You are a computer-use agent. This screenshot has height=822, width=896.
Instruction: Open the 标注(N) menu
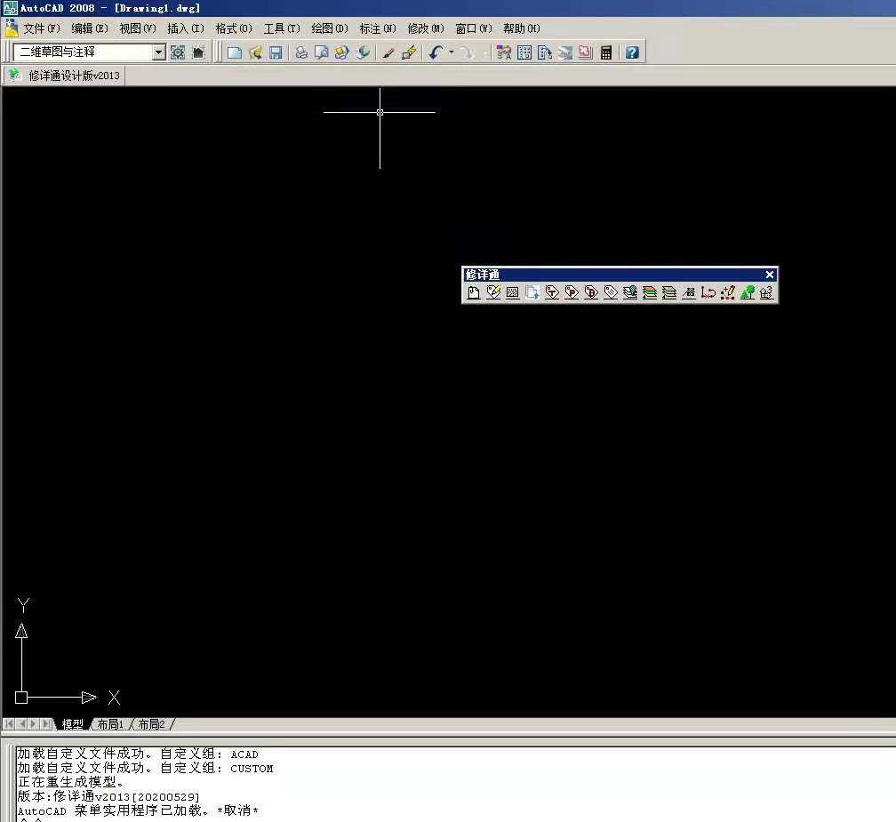(x=377, y=28)
